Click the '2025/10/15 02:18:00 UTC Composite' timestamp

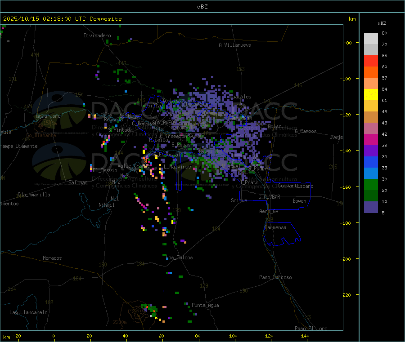tap(62, 19)
